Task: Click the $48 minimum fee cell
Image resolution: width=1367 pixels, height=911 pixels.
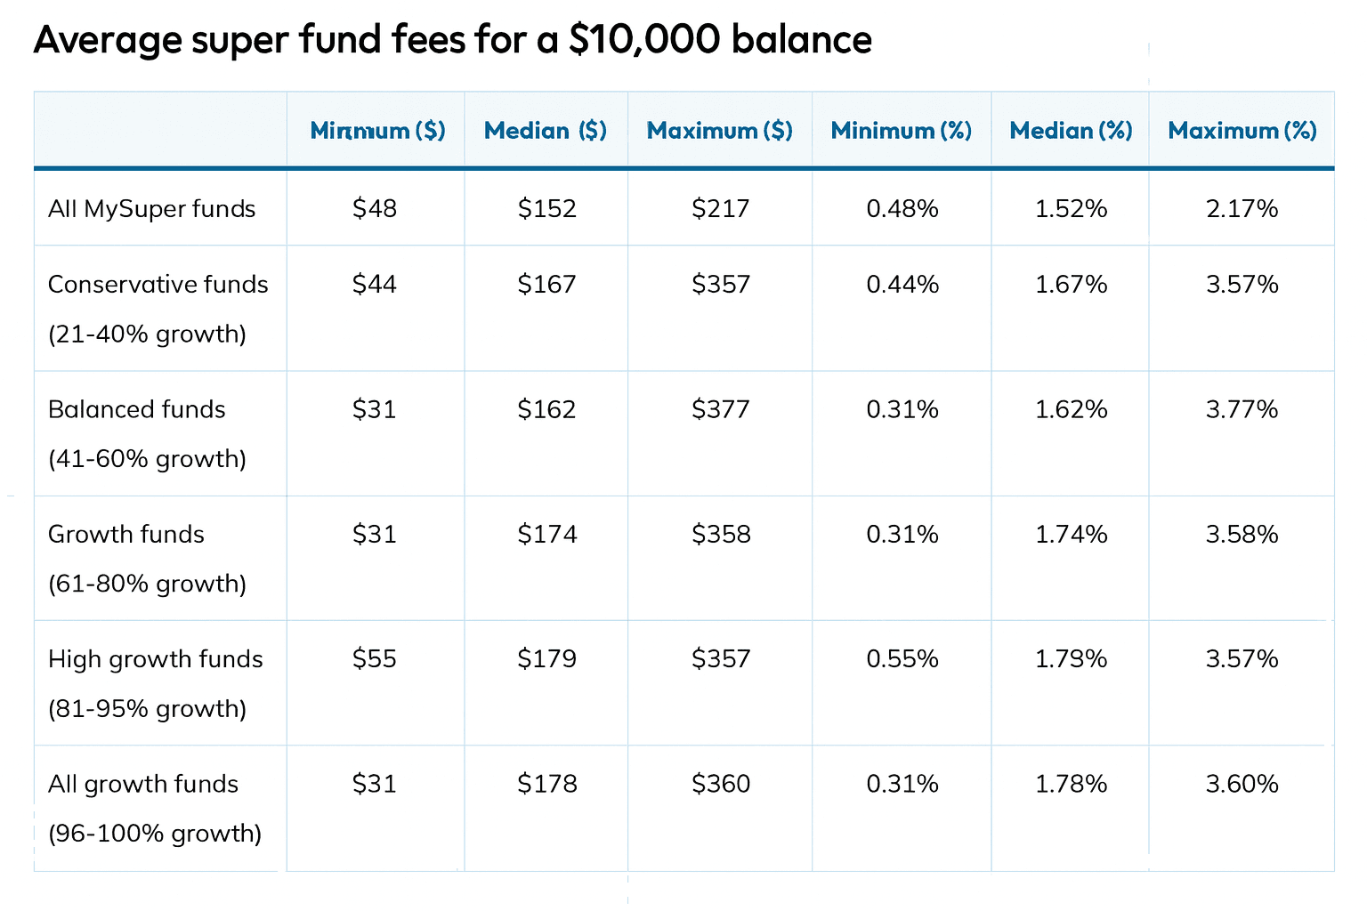Action: (x=375, y=209)
